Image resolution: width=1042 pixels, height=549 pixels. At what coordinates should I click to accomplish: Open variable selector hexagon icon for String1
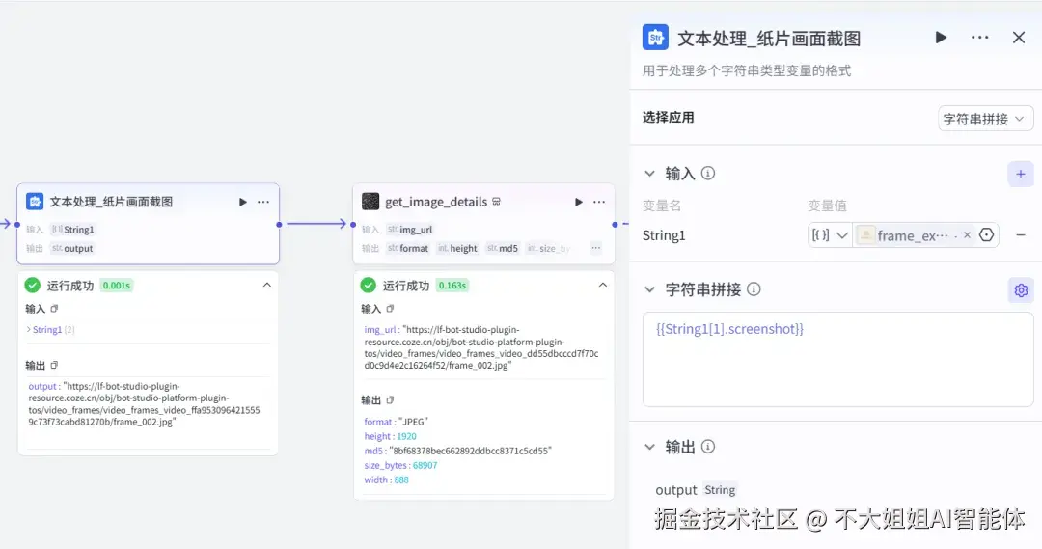pos(987,235)
